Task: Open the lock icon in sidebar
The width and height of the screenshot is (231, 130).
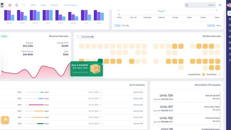Action: (x=230, y=54)
